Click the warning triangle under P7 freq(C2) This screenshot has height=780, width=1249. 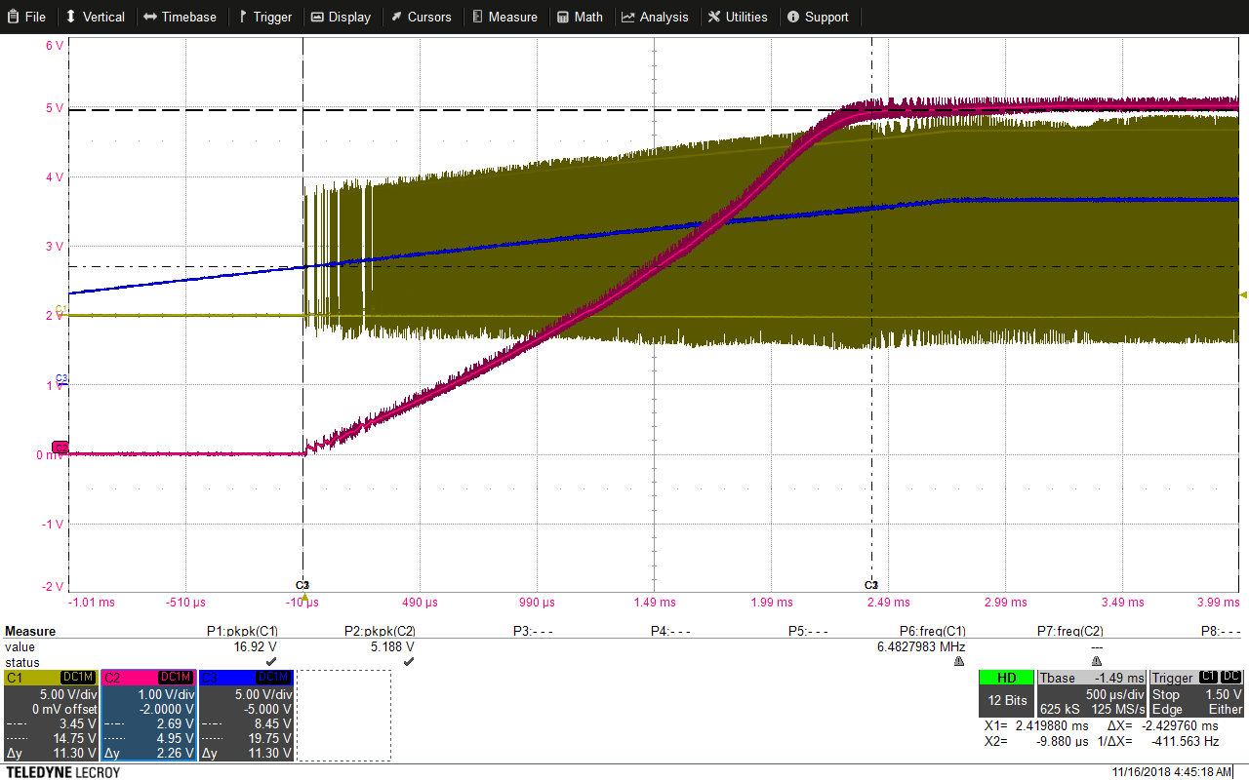pyautogui.click(x=1097, y=661)
